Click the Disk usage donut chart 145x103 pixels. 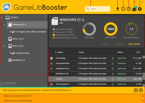pos(89,29)
